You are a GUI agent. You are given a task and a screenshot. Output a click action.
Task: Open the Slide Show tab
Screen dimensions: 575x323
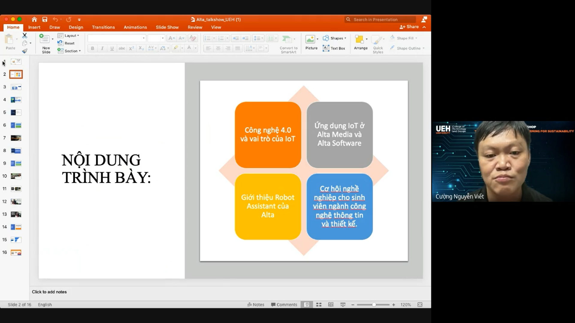click(167, 27)
